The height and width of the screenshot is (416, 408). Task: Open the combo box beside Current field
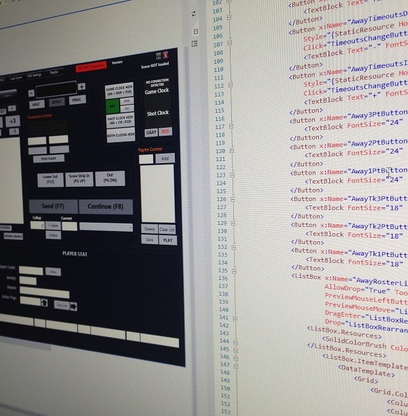click(x=106, y=227)
